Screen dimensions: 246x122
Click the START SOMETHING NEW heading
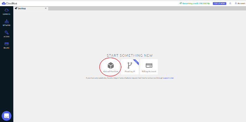pos(130,55)
